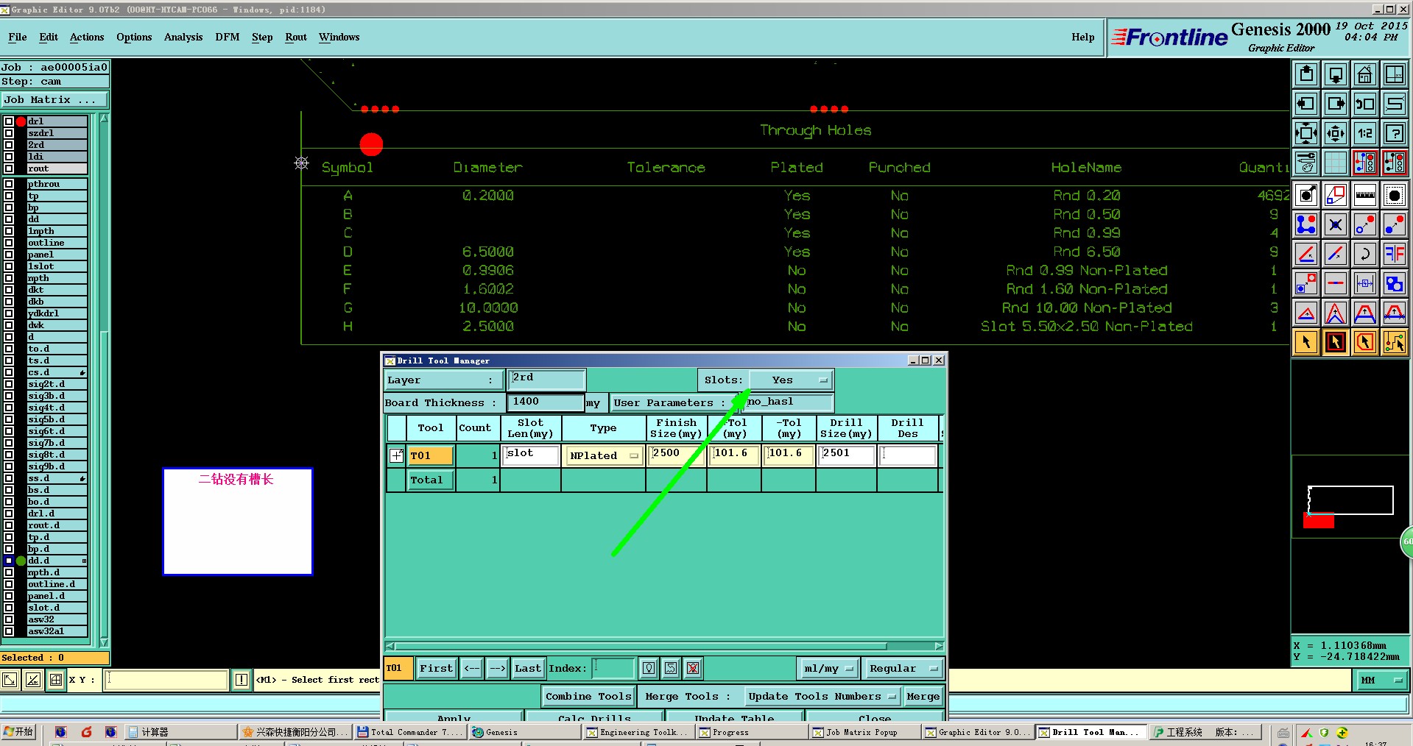Open the Regular mode dropdown
Screen dimensions: 1413x746
click(903, 668)
